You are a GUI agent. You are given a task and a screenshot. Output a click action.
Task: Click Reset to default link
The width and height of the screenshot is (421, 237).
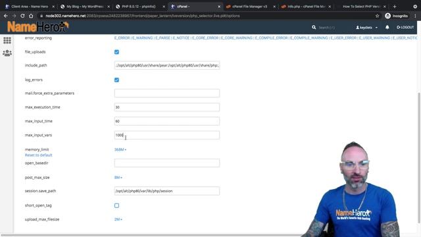coord(38,155)
